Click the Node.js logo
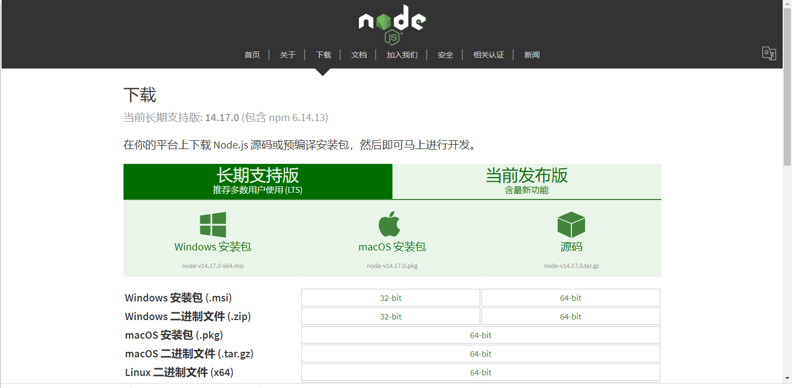The image size is (792, 388). pyautogui.click(x=392, y=25)
